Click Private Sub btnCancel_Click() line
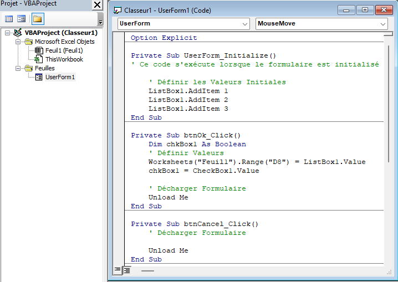Screen dimensions: 398x282 click(x=195, y=224)
